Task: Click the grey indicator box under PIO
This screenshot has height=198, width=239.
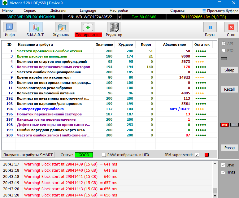Action: pos(224,59)
